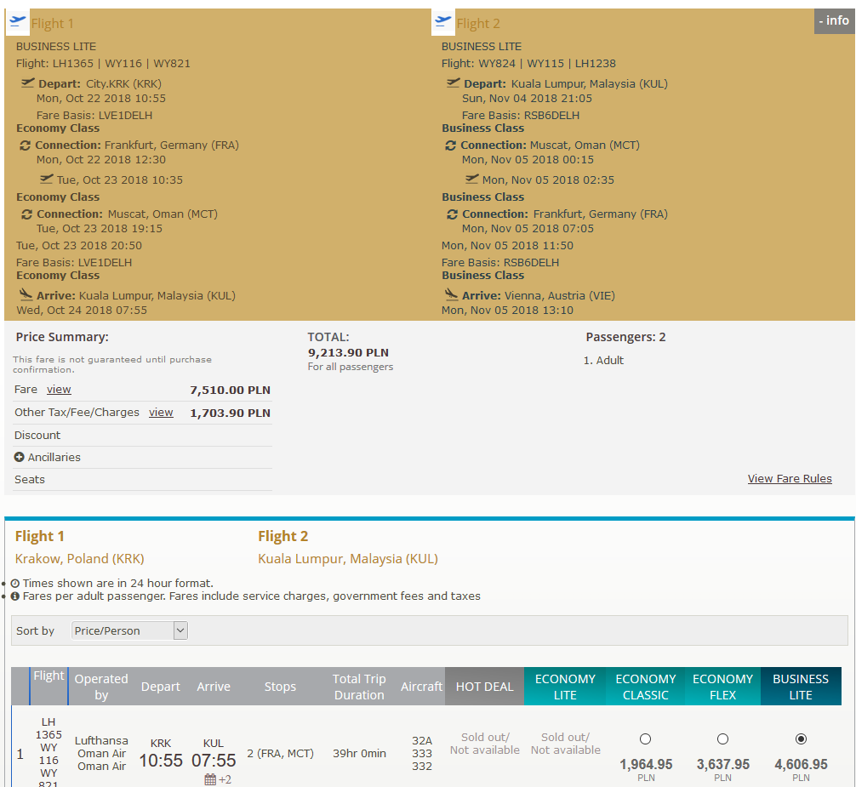The width and height of the screenshot is (856, 787).
Task: Click the 39hr 0min duration cell
Action: (359, 753)
